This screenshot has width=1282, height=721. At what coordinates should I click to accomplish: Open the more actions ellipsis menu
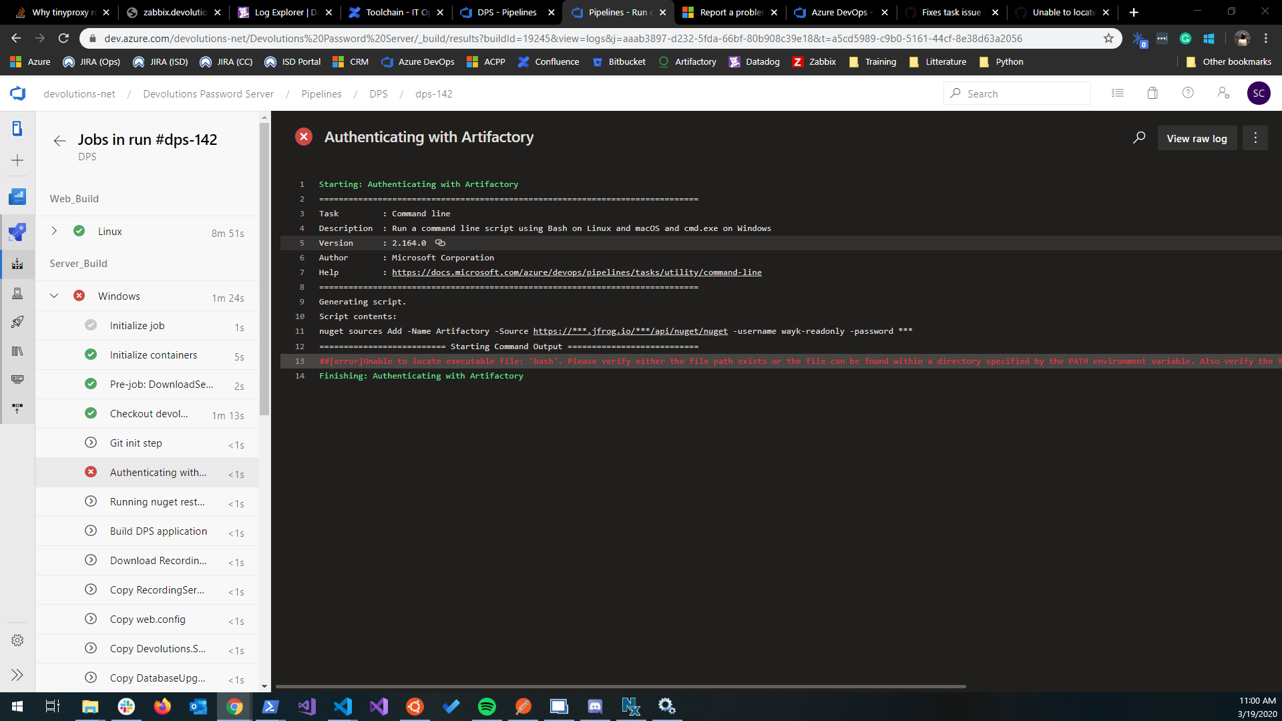[1255, 138]
